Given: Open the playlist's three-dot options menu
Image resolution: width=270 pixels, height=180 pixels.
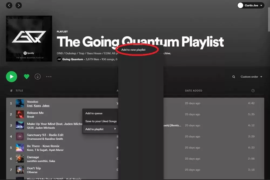Looking at the screenshot, I should pyautogui.click(x=49, y=77).
